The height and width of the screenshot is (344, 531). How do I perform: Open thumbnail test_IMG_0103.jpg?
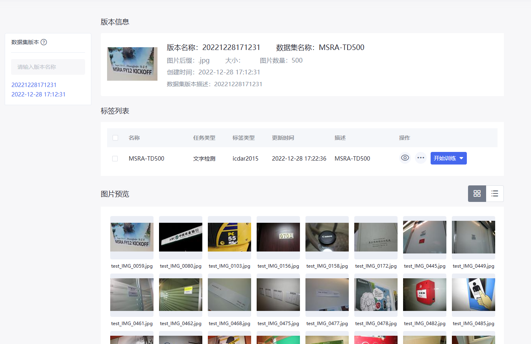tap(229, 237)
